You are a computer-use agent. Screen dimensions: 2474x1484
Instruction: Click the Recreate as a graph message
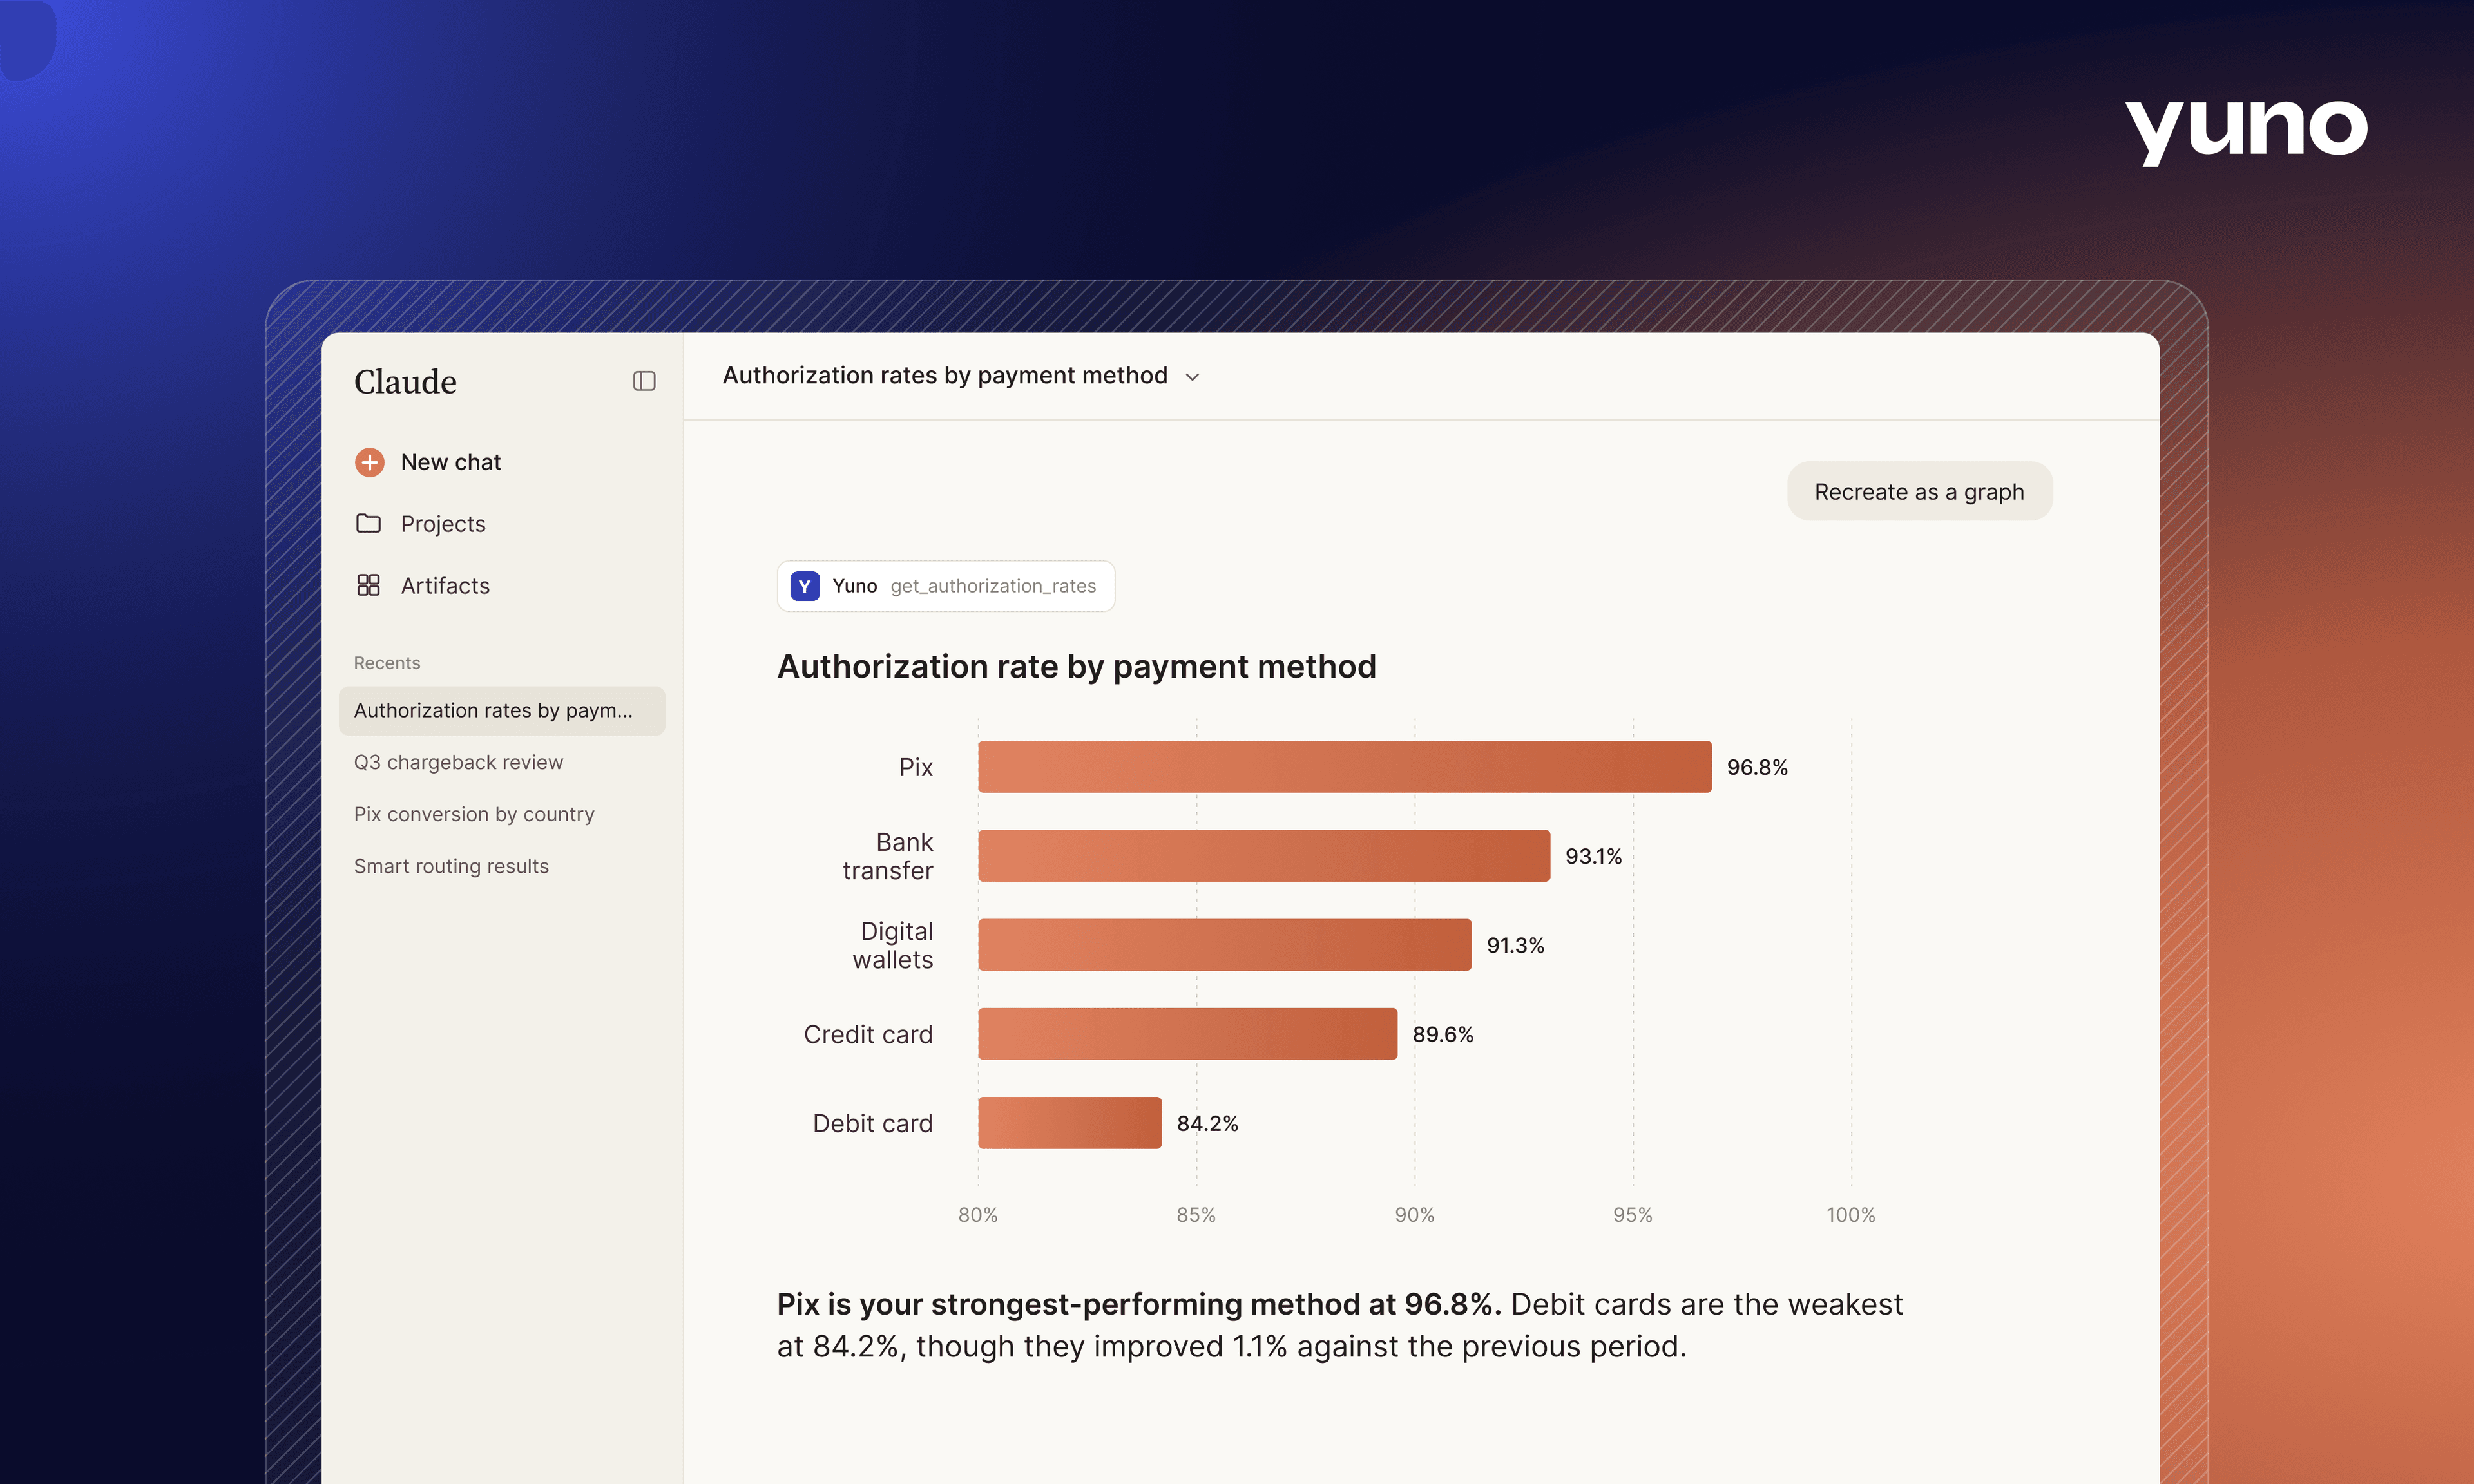tap(1919, 491)
